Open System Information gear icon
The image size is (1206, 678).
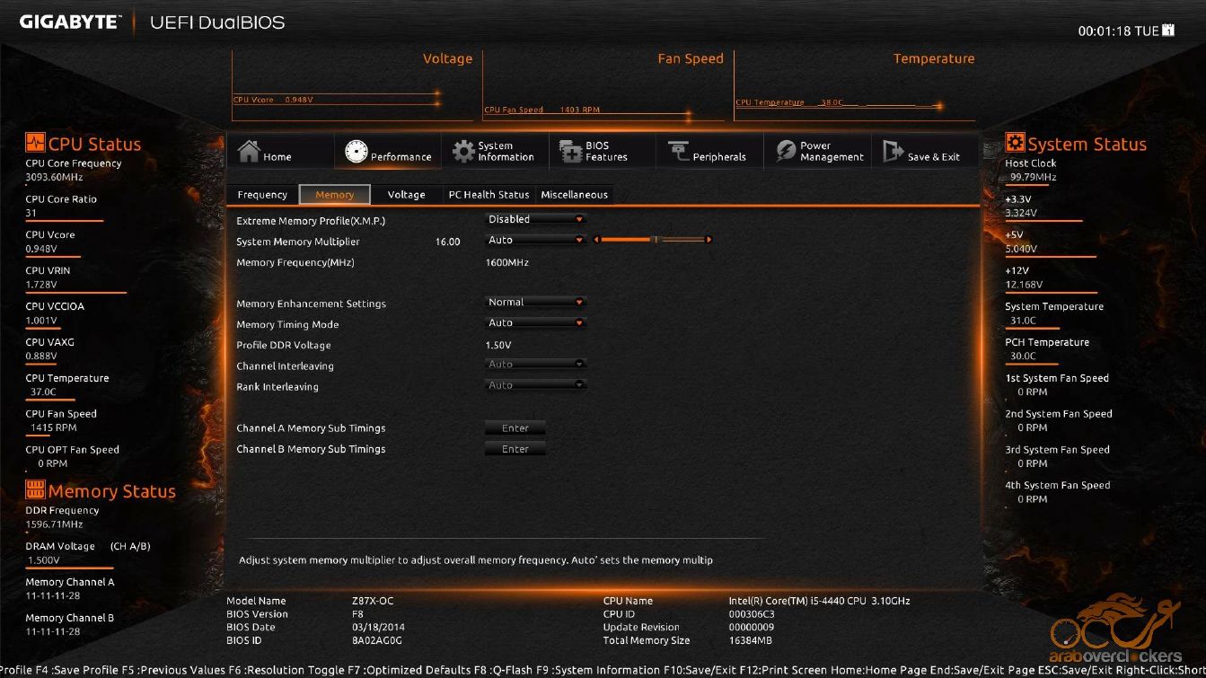463,151
